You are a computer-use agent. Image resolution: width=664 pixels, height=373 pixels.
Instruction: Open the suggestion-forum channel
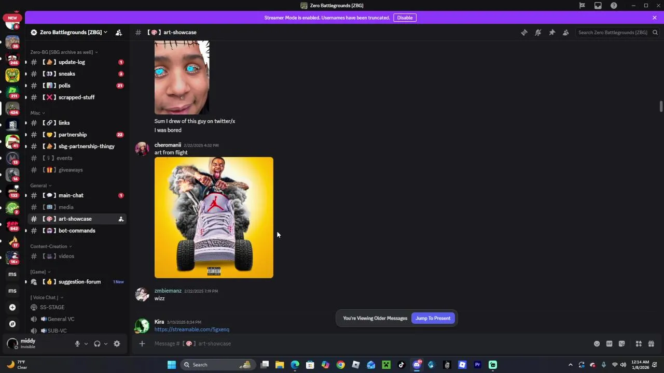[77, 282]
